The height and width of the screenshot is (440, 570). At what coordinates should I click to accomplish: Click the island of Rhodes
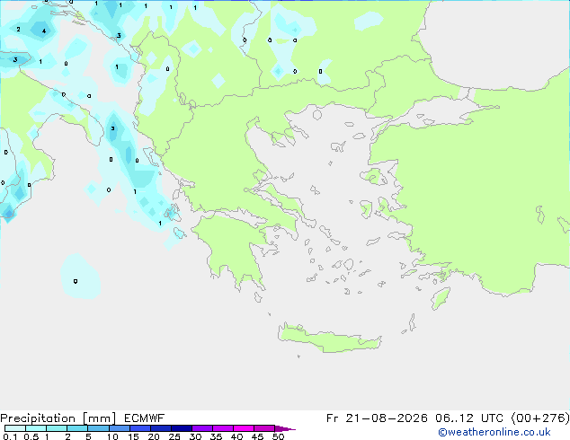pos(441,298)
